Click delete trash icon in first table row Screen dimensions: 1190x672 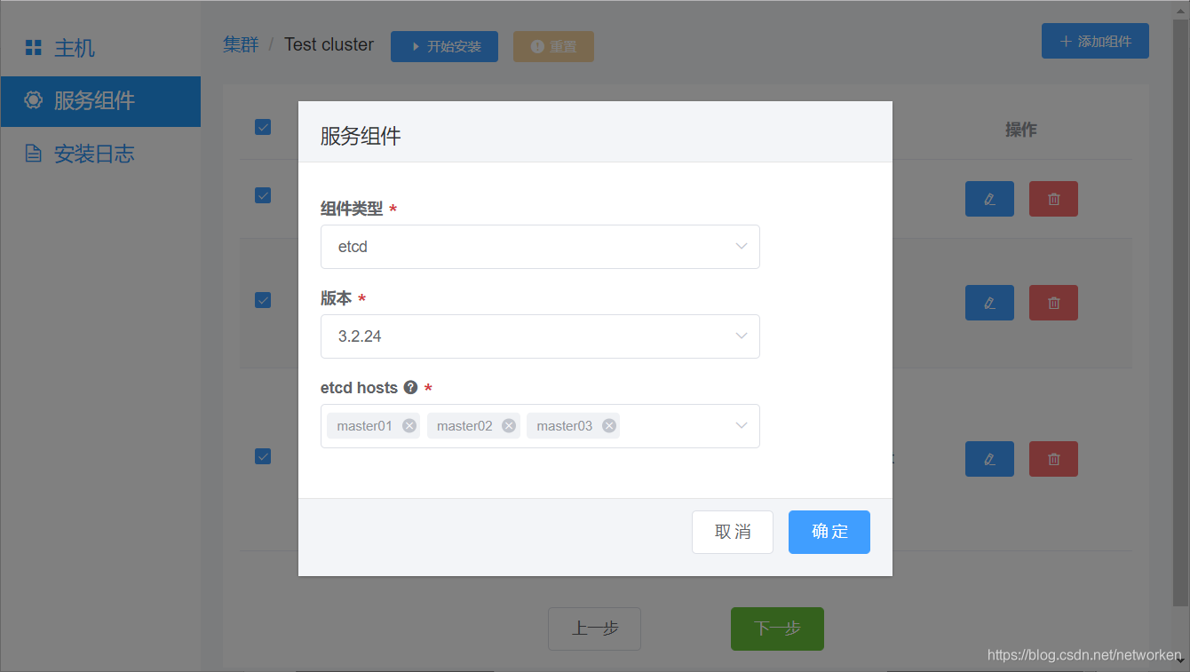click(x=1053, y=199)
